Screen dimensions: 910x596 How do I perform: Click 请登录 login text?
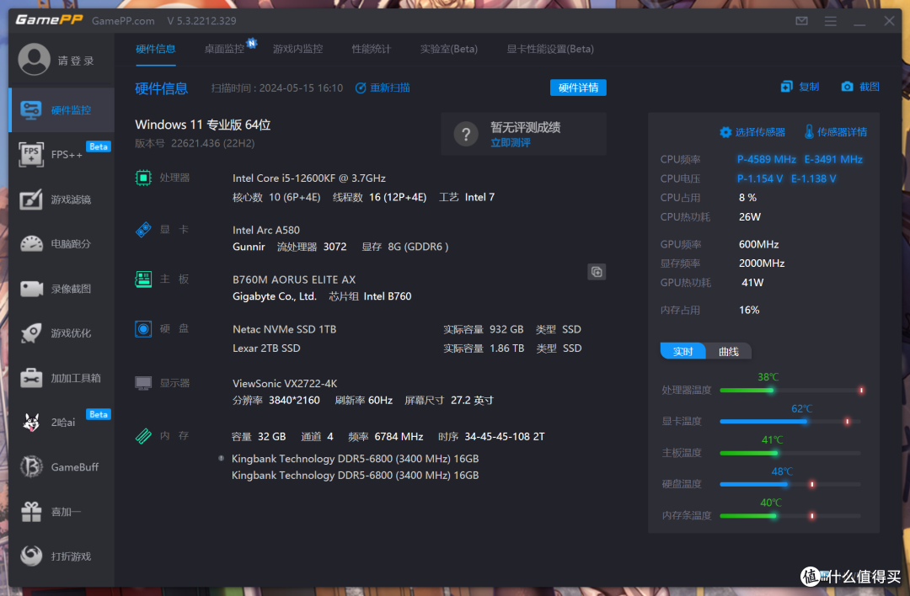point(76,61)
